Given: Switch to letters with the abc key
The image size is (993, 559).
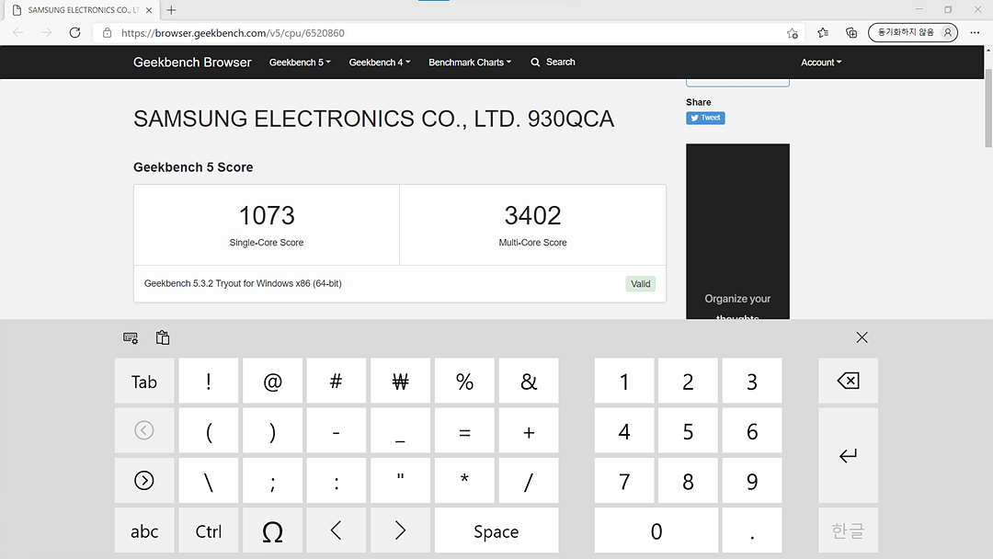Looking at the screenshot, I should [x=144, y=530].
